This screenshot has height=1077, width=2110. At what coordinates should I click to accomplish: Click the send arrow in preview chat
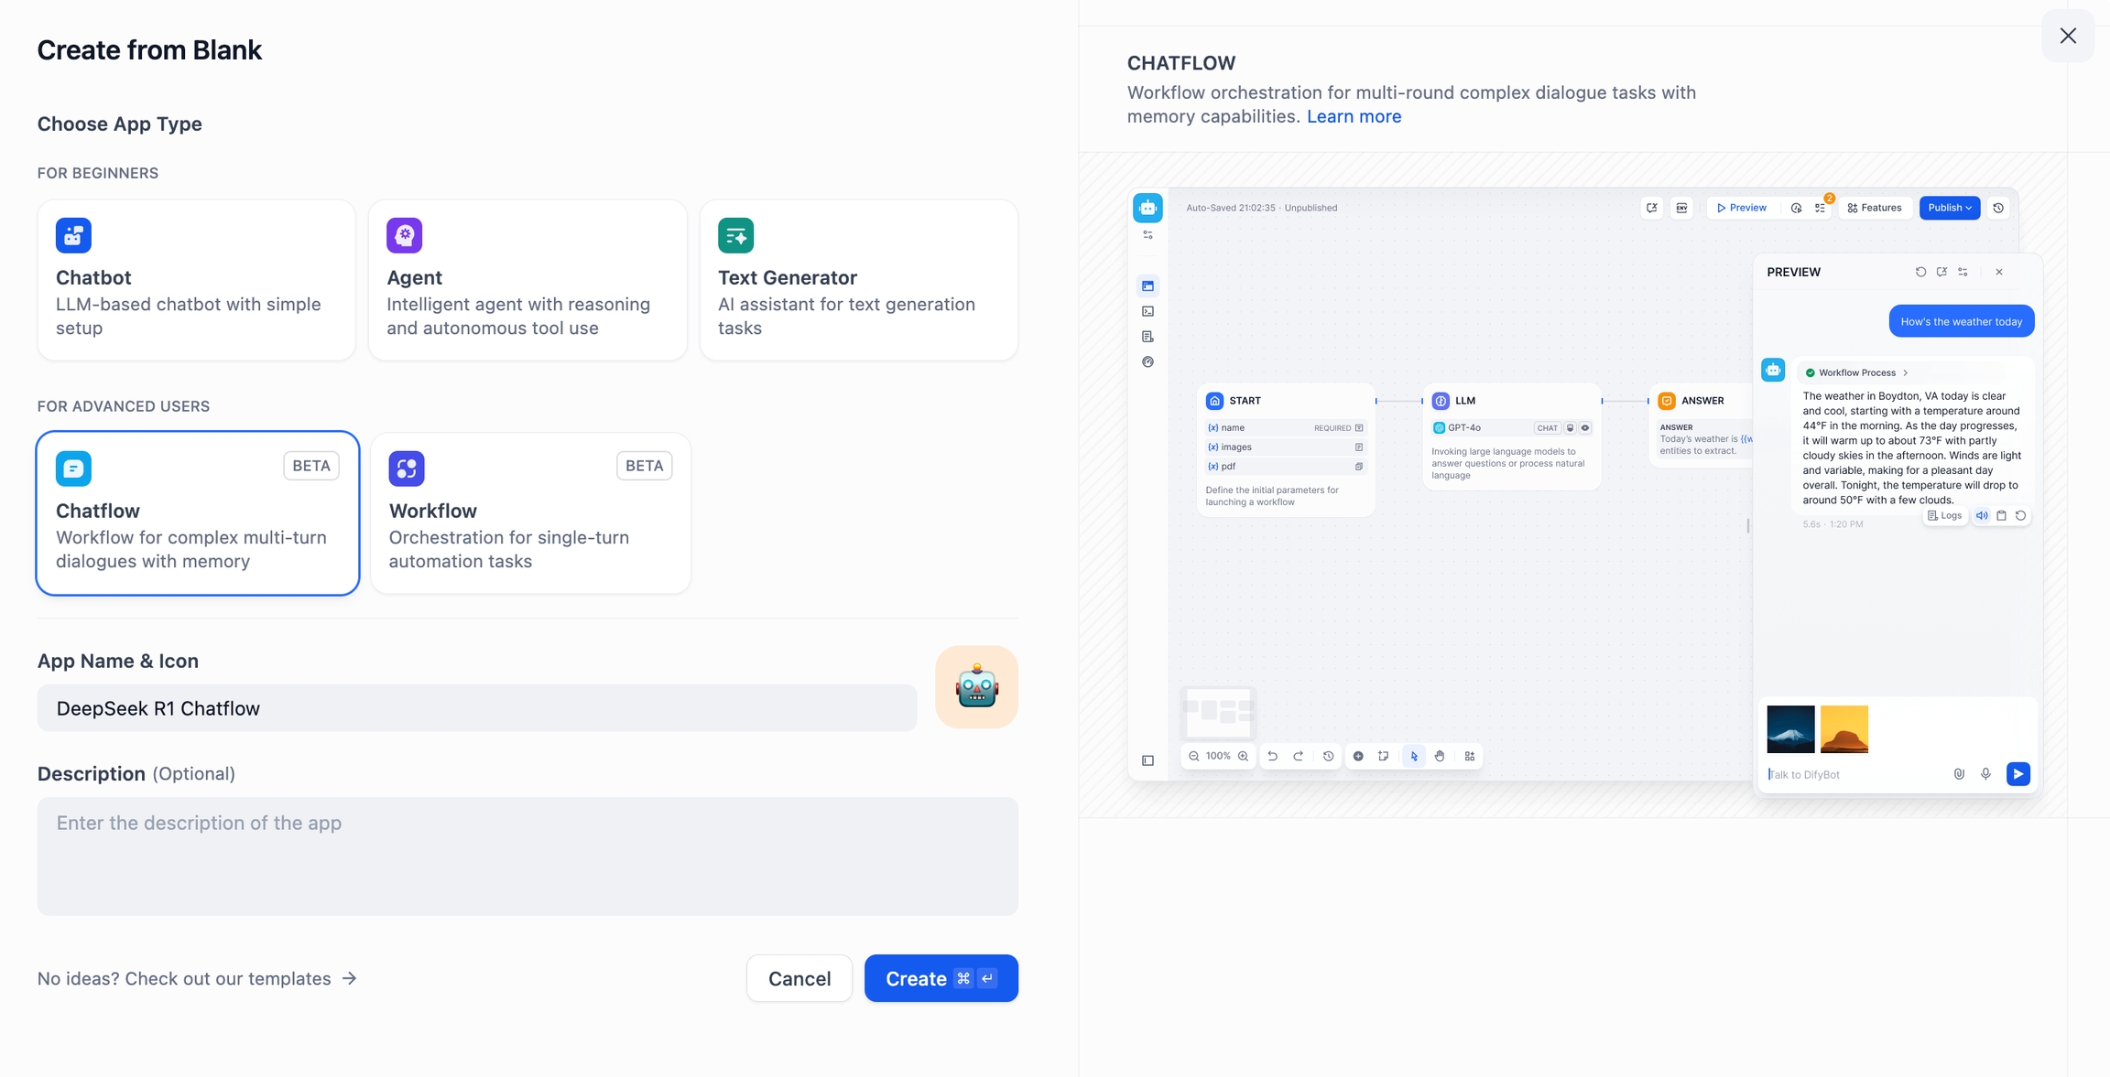click(2018, 774)
